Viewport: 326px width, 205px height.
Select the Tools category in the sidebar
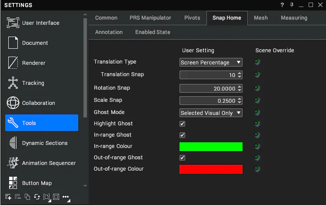[42, 123]
